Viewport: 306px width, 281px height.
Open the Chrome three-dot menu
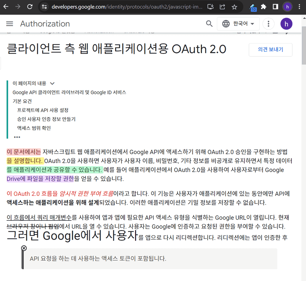(299, 7)
